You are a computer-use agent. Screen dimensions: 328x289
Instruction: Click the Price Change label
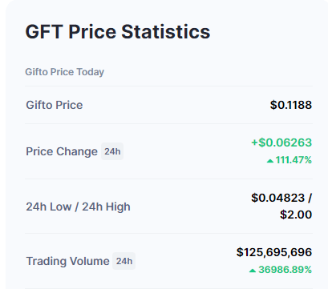point(62,151)
